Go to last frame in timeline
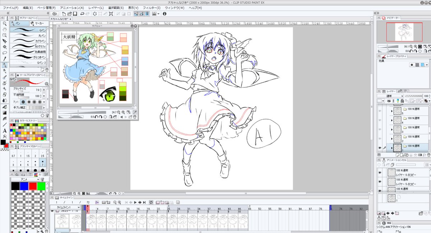Image resolution: width=431 pixels, height=233 pixels. pos(144,202)
